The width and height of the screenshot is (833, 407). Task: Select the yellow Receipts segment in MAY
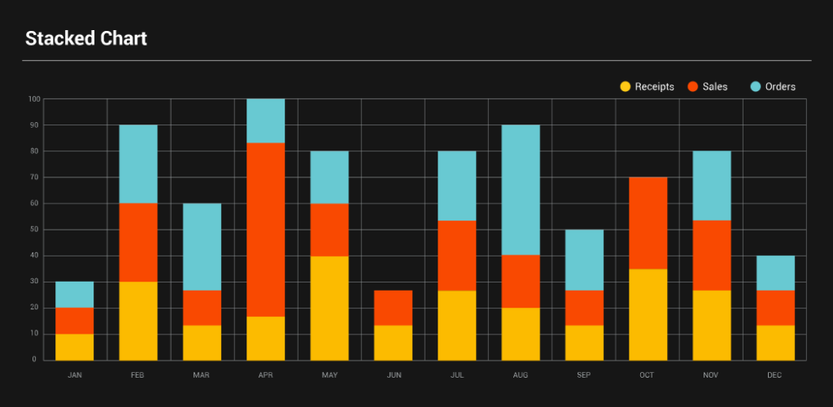[x=329, y=308]
